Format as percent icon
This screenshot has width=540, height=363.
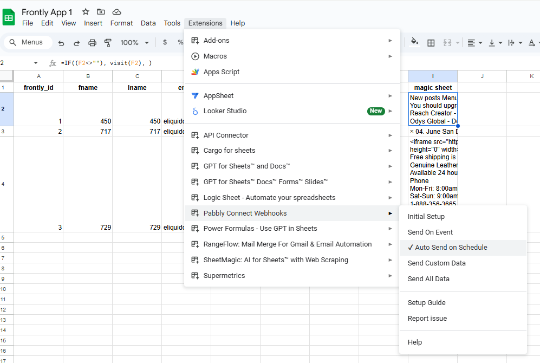pos(180,42)
